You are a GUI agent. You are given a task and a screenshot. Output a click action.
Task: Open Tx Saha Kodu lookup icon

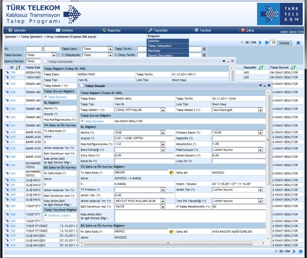[x=171, y=173]
